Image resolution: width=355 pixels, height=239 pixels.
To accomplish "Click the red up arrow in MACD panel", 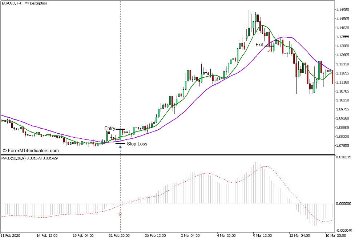I will [x=120, y=214].
